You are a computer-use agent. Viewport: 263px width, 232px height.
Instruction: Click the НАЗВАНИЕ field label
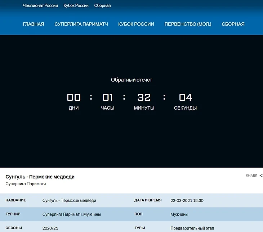[16, 200]
